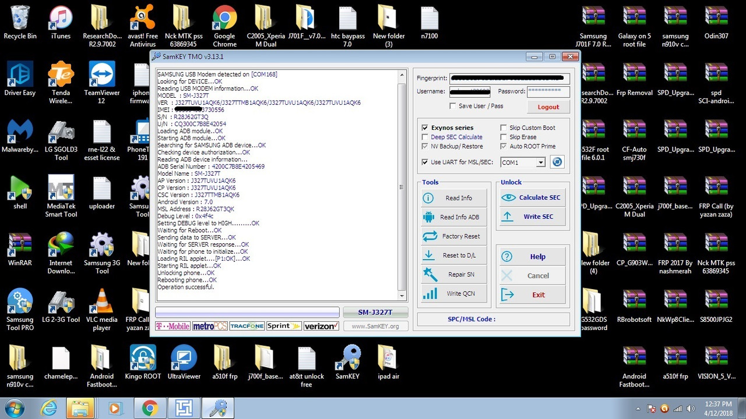Select the SamKEY desktop shortcut
The height and width of the screenshot is (419, 746).
click(347, 361)
